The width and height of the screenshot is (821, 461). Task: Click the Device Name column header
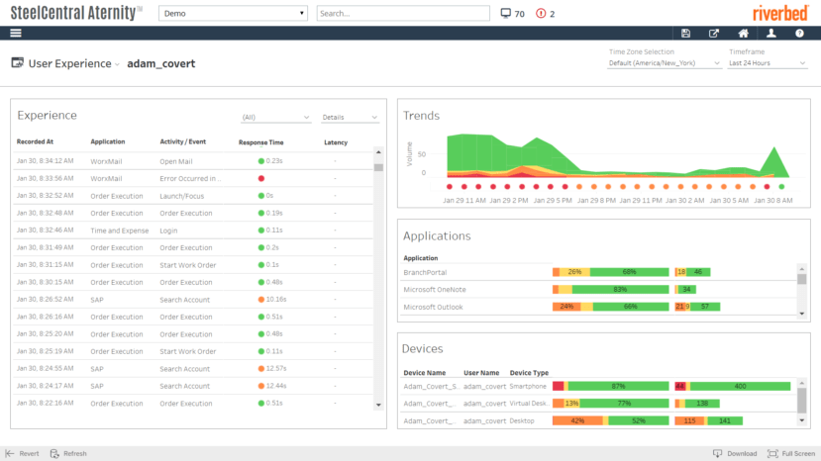[x=424, y=373]
